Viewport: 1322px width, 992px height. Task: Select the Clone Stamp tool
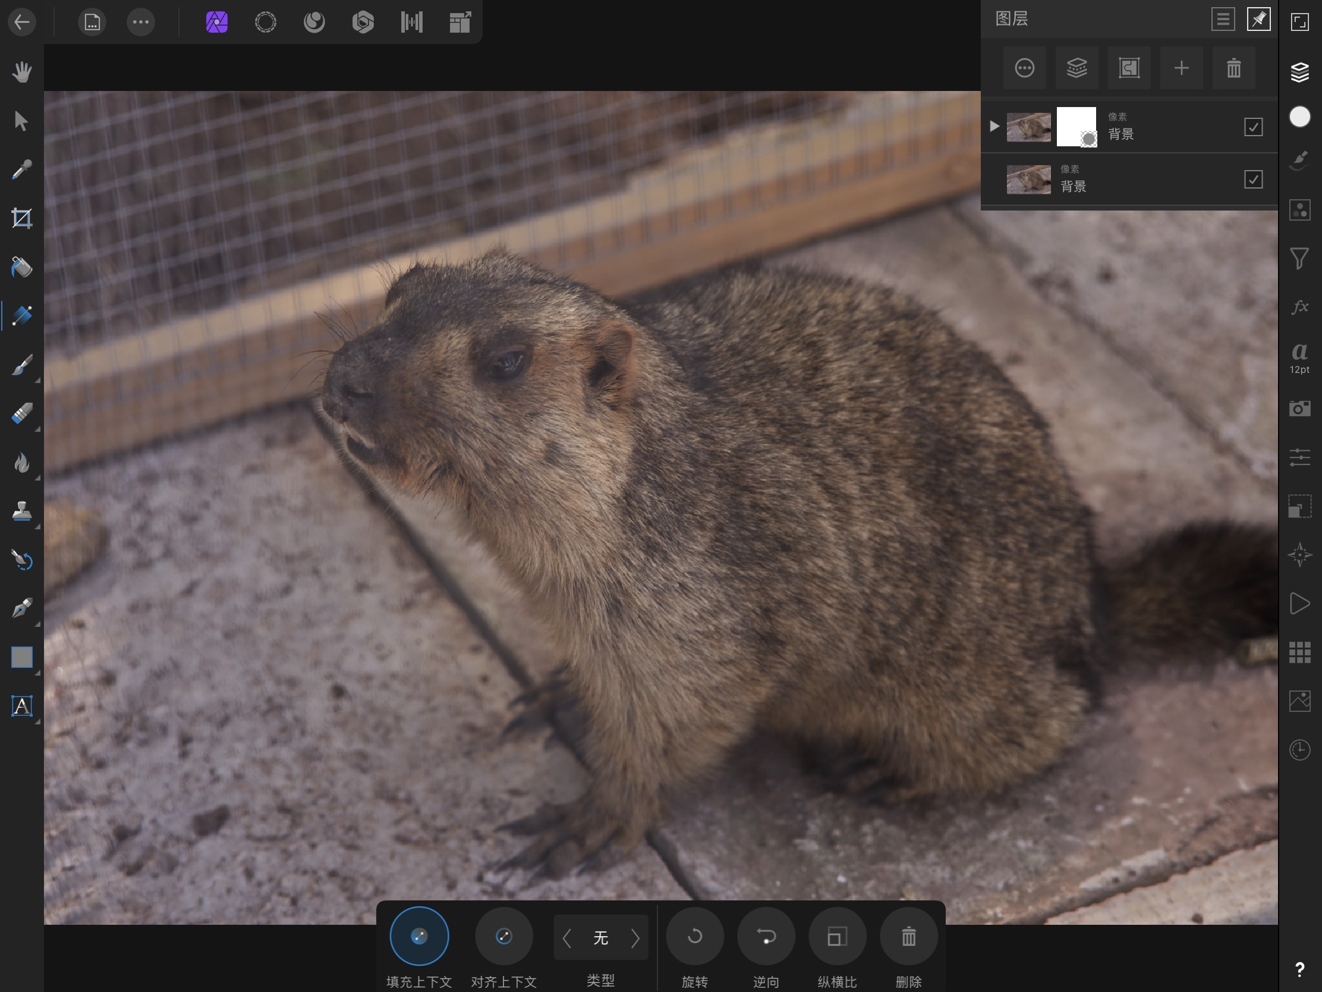tap(22, 513)
